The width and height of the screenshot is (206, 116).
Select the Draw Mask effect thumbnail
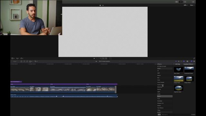[178, 70]
